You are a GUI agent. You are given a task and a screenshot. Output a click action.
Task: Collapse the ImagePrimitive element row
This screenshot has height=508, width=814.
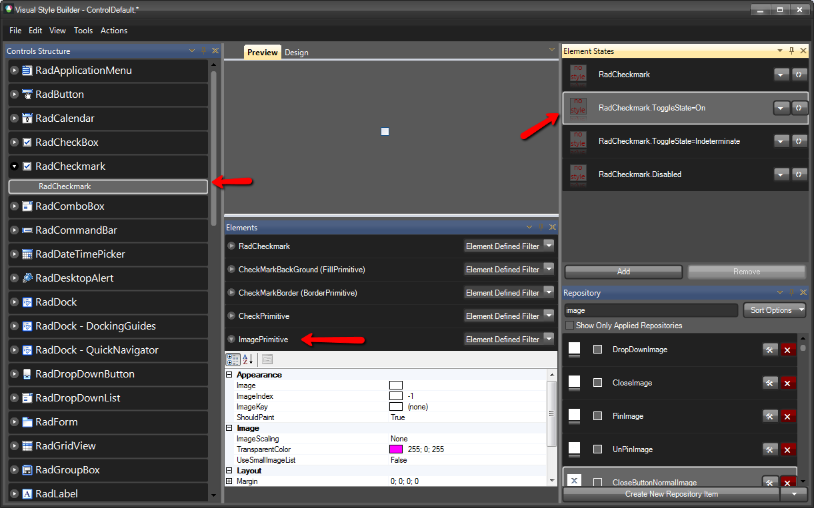click(231, 340)
